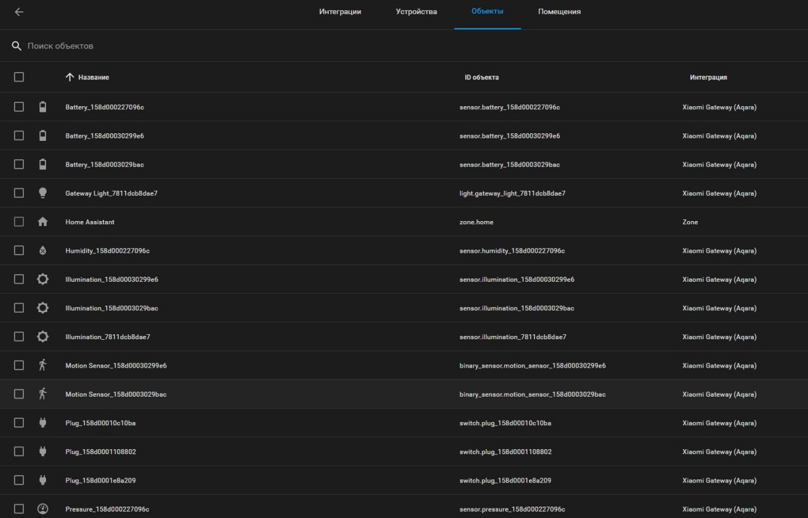808x518 pixels.
Task: Check the box for Battery_158d00030299e6
Action: (x=19, y=136)
